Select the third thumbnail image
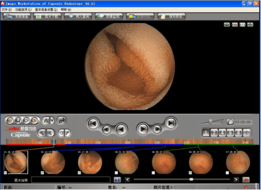Image resolution: width=261 pixels, height=190 pixels. 90,162
